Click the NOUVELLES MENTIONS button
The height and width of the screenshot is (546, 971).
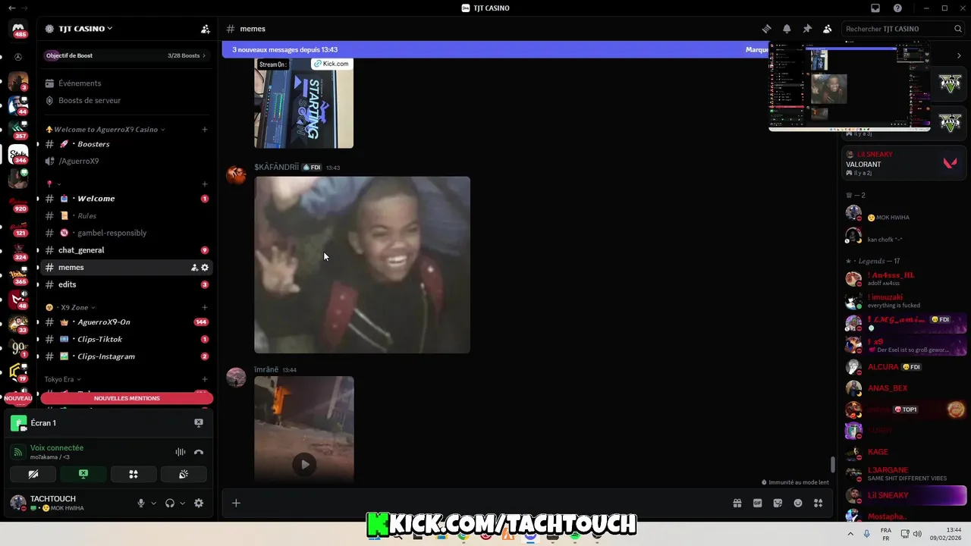pos(127,398)
